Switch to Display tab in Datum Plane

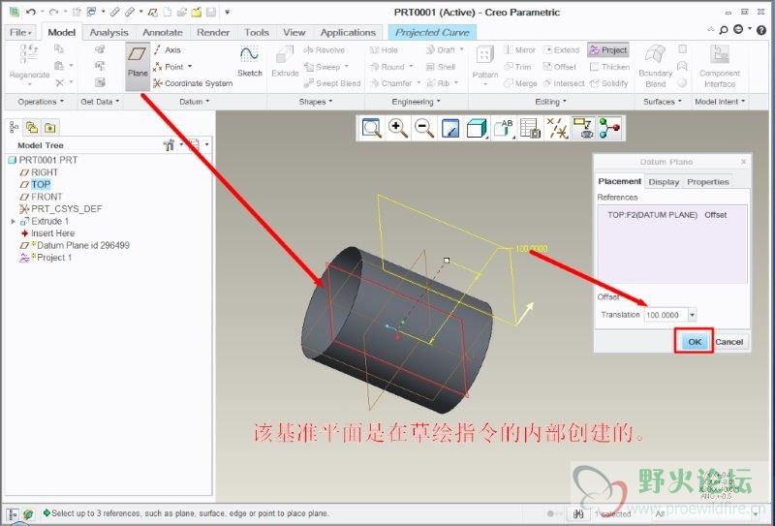click(x=664, y=181)
